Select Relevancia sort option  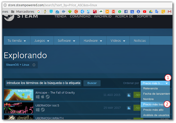[x=155, y=88]
